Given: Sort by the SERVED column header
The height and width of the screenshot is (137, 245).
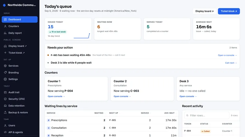Looking at the screenshot, I should [x=145, y=113].
